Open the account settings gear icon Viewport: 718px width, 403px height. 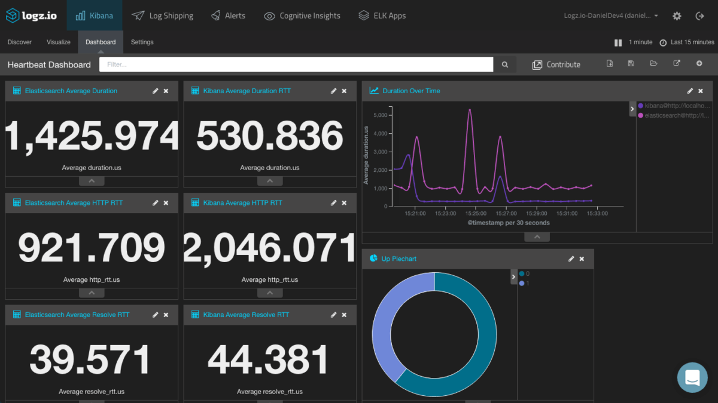click(677, 16)
